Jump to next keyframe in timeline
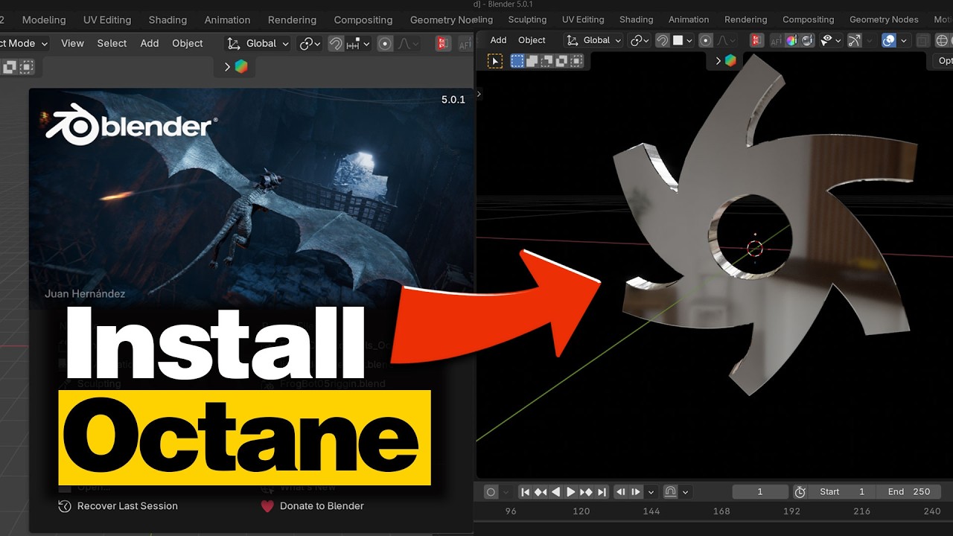The height and width of the screenshot is (536, 953). (586, 492)
